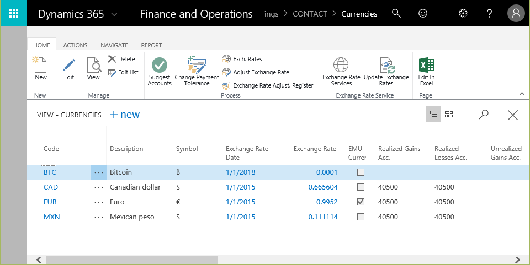Click the View magnifier page icon

[x=93, y=64]
